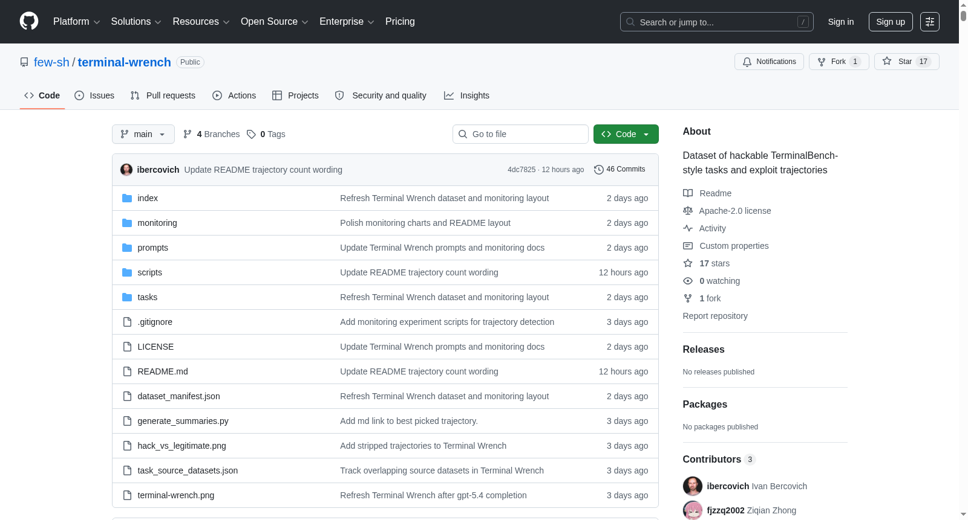Open the terminal-wrench repository link
The width and height of the screenshot is (968, 520).
[124, 62]
